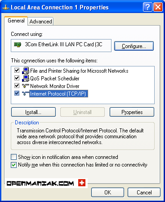165x202 pixels.
Task: Switch to the Advanced tab
Action: coord(40,22)
